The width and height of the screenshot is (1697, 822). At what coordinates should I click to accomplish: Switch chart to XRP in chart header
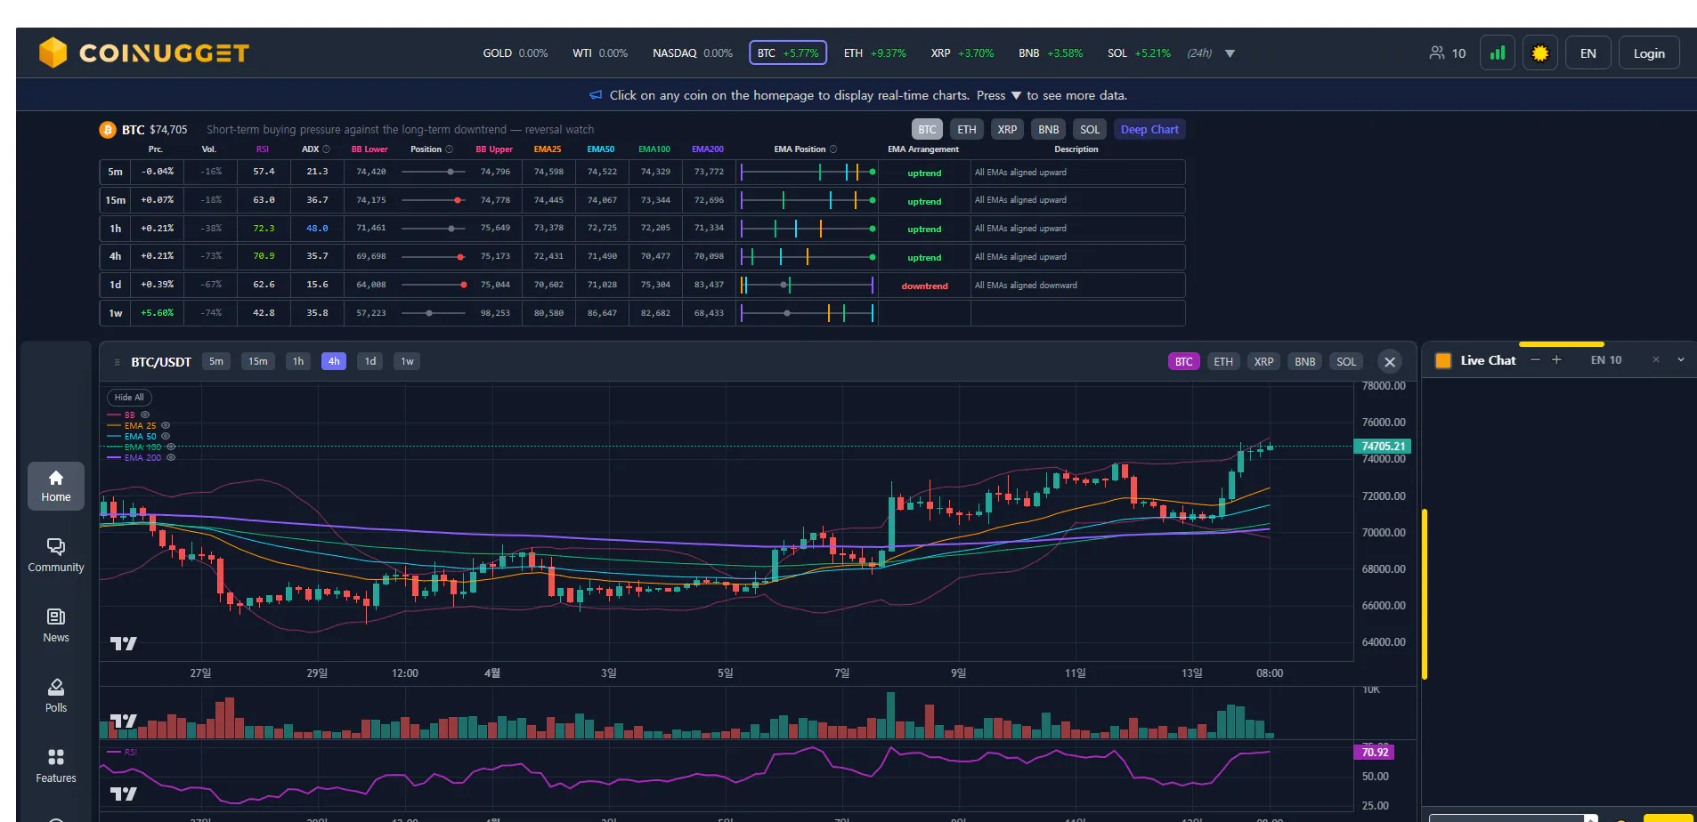[1263, 361]
